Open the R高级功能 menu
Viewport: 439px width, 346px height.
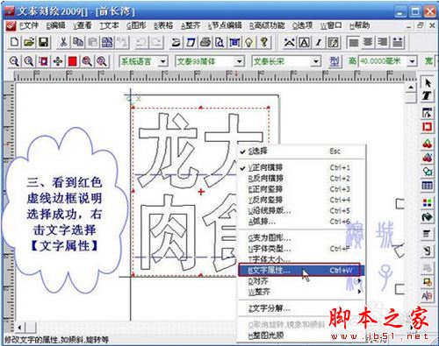coord(267,25)
